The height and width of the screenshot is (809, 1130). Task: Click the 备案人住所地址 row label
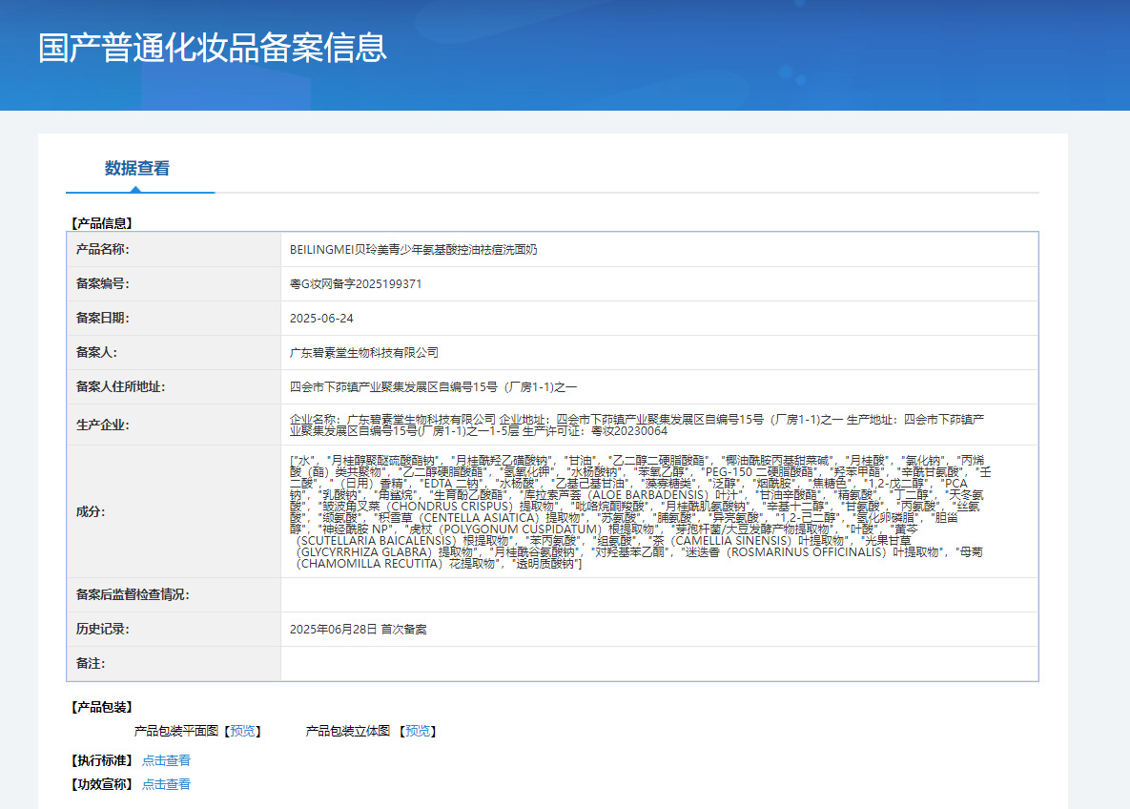coord(120,387)
